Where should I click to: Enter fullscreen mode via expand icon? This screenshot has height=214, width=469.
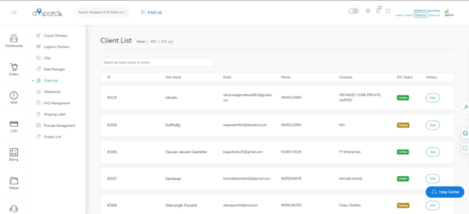[x=388, y=11]
